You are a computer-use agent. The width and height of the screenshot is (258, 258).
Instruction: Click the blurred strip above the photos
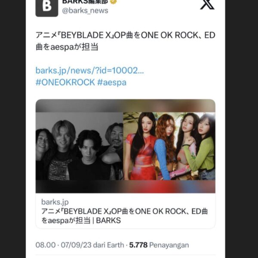click(x=126, y=106)
